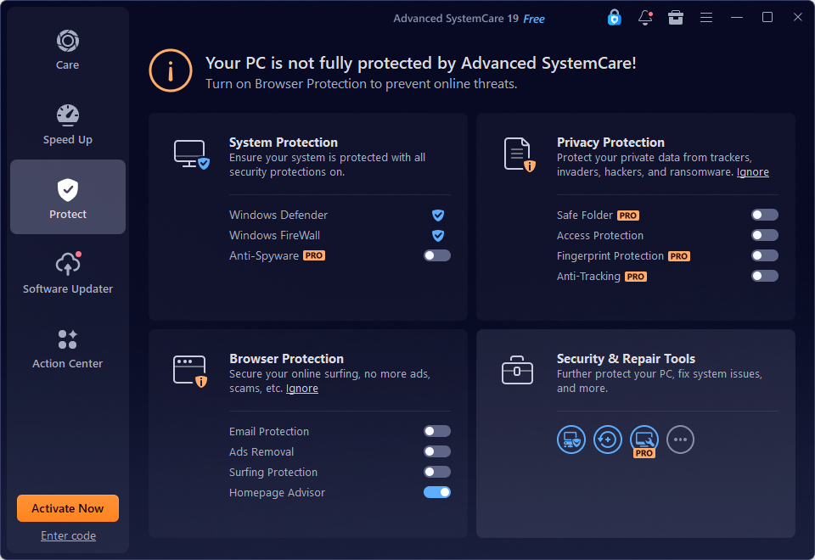
Task: Click the Privacy Protection document icon
Action: (x=520, y=154)
